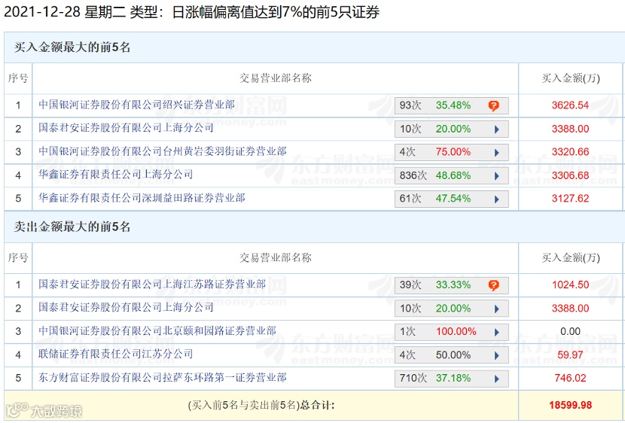Open 华鑫证券深圳益田路证券营业部 link
This screenshot has width=625, height=423.
click(x=142, y=198)
